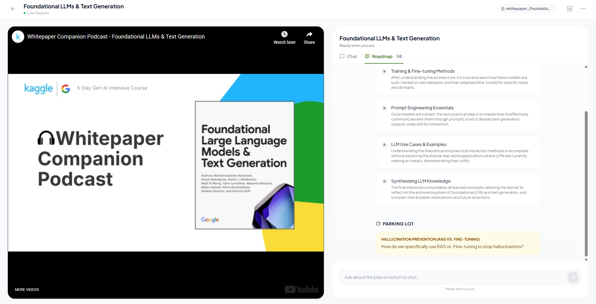Viewport: 596px width, 304px height.
Task: Click the PARKING LOT heading
Action: tap(398, 224)
